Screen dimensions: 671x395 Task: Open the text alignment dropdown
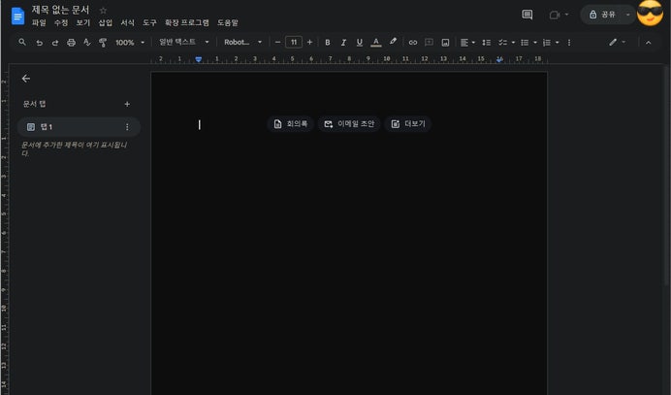tap(467, 43)
